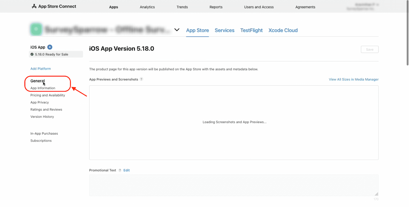Click Edit link next to Promotional Text
Image resolution: width=409 pixels, height=207 pixels.
[127, 170]
